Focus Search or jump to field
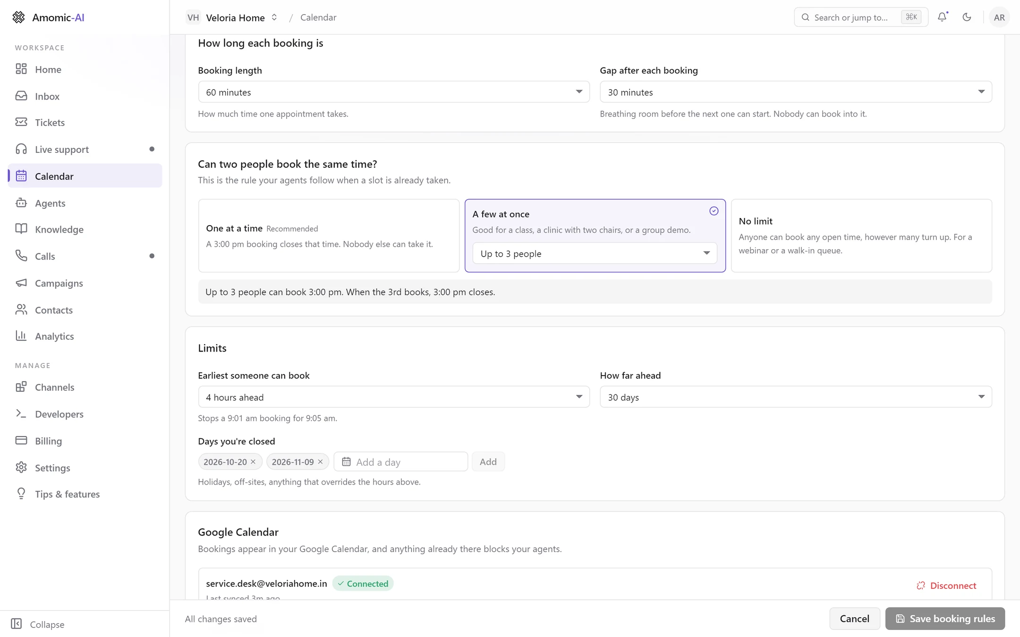The width and height of the screenshot is (1020, 637). click(861, 17)
